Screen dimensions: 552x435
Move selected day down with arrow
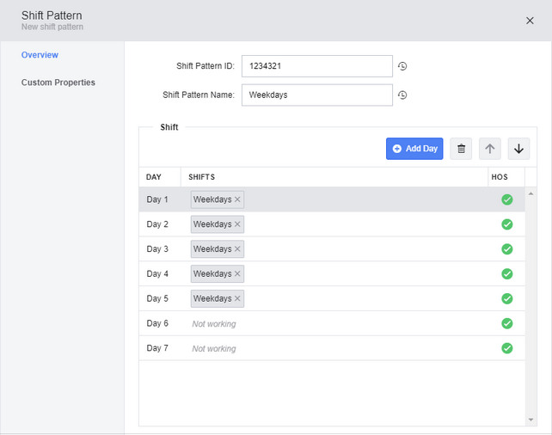tap(518, 149)
